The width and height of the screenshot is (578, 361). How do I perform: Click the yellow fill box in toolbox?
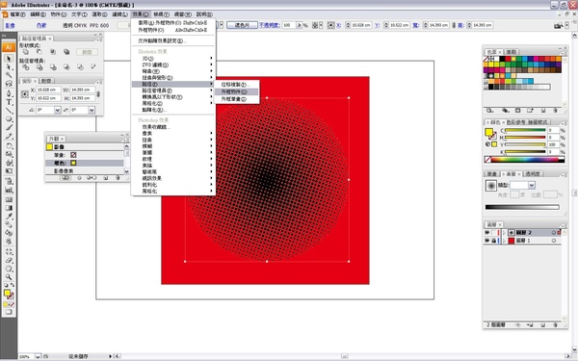[7, 293]
